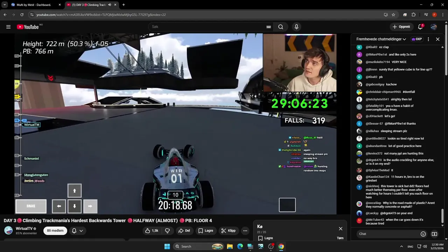Go to the YouTube home logo

click(28, 27)
